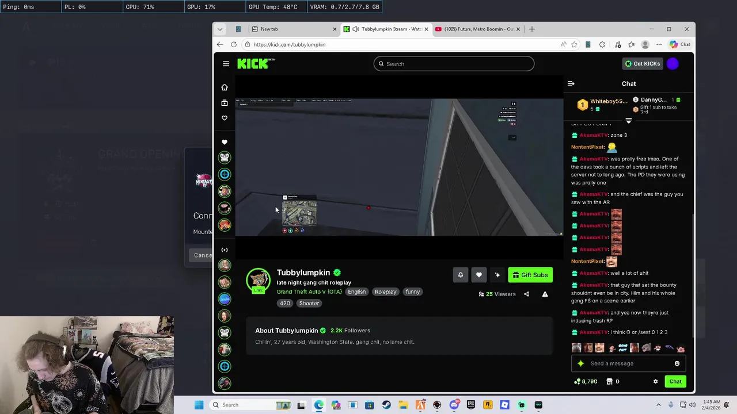Open a new browser tab with plus

coord(532,29)
